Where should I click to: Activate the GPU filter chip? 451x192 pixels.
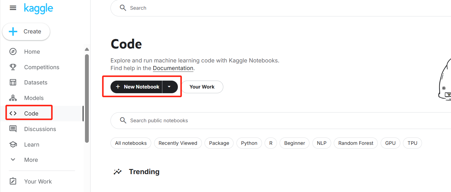[390, 143]
